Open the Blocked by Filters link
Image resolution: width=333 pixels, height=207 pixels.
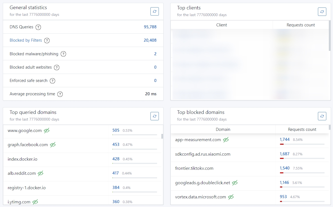(x=25, y=40)
